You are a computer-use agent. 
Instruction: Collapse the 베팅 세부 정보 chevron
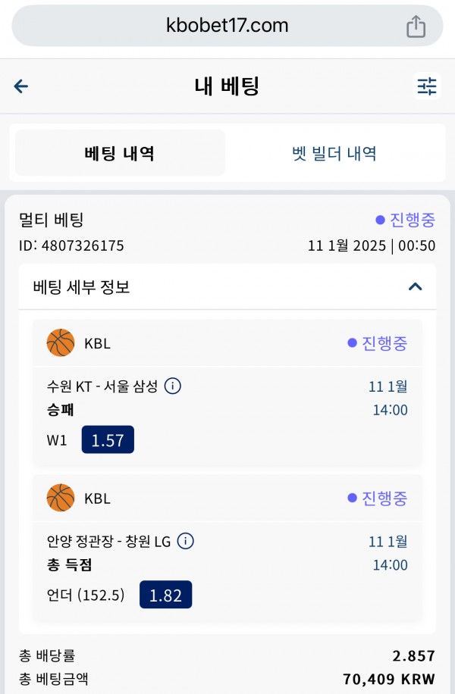click(x=415, y=287)
